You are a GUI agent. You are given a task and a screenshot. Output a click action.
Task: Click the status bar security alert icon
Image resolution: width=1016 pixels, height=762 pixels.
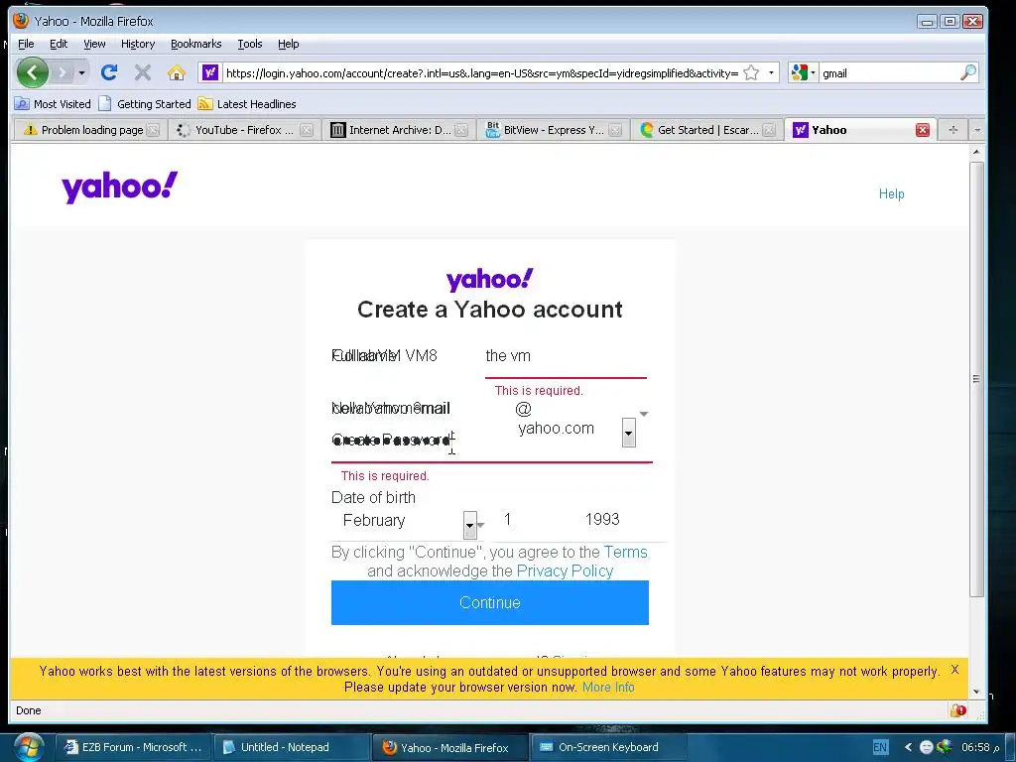click(x=957, y=710)
